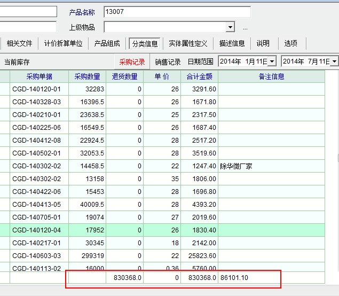Screen dimensions: 339x296
Task: Switch to 描述信息 tab
Action: pos(232,43)
